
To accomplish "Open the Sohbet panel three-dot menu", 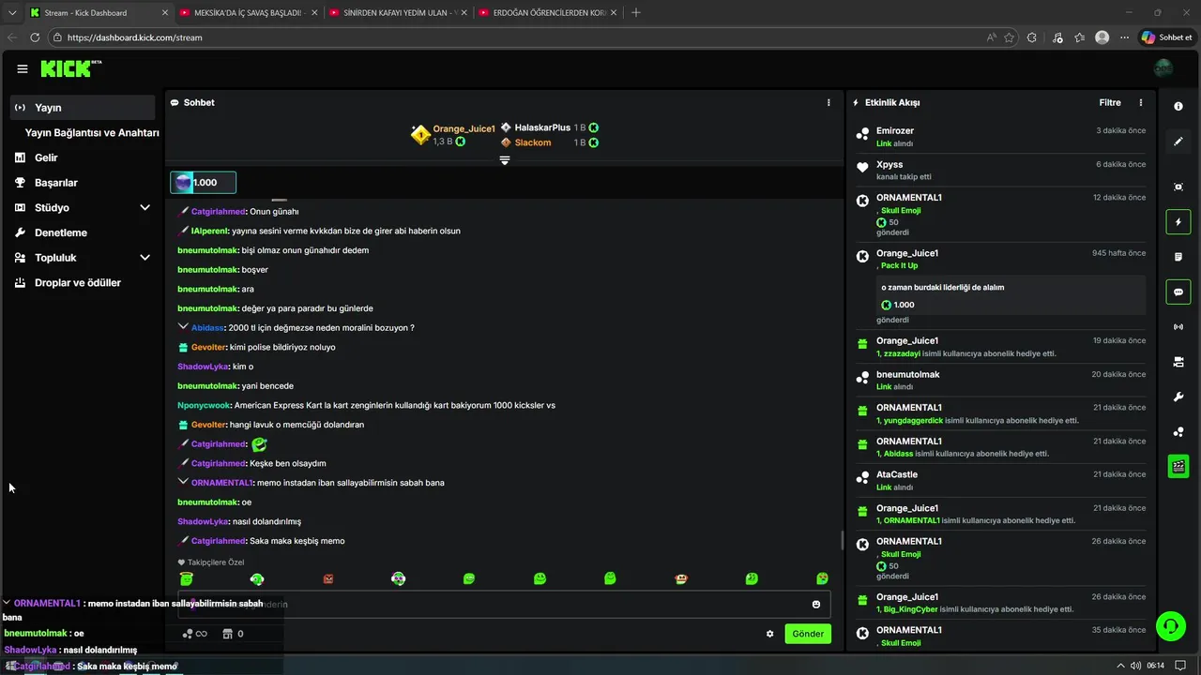I will (x=829, y=102).
